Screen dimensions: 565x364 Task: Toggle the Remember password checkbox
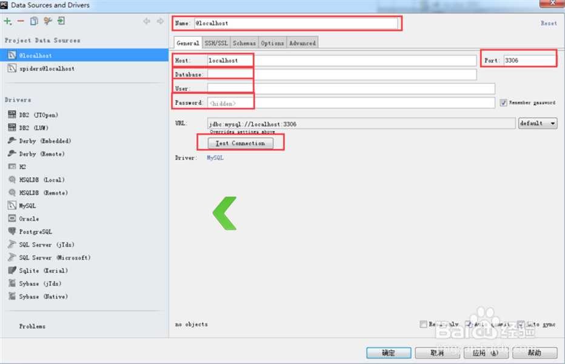pyautogui.click(x=503, y=103)
